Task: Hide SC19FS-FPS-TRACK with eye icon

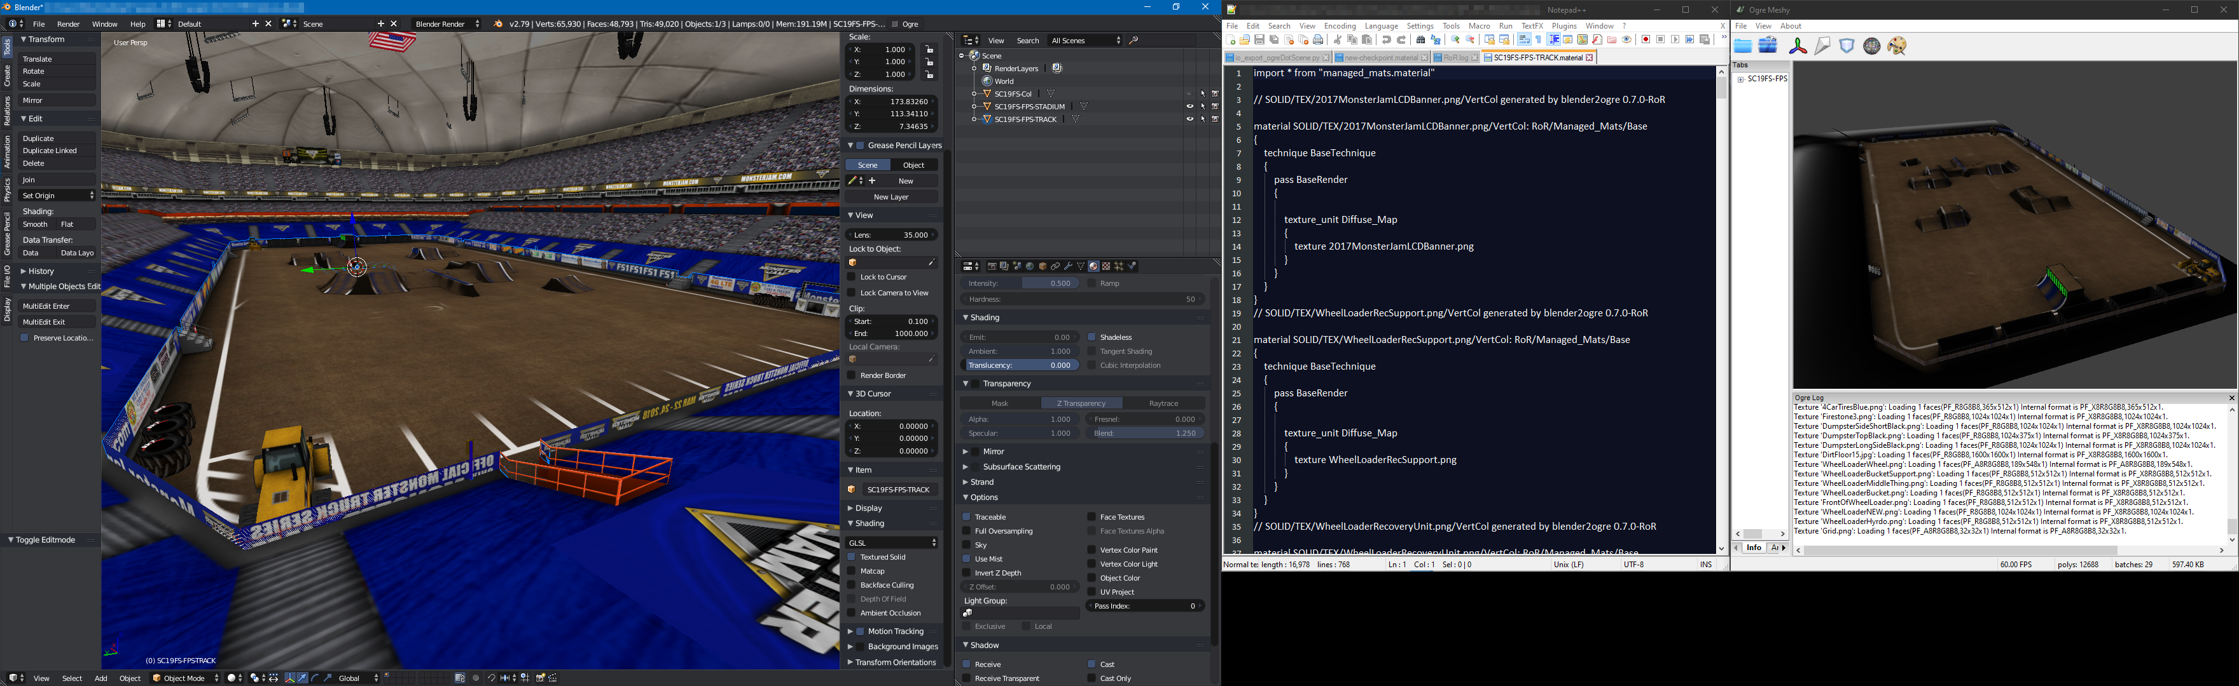Action: 1190,119
